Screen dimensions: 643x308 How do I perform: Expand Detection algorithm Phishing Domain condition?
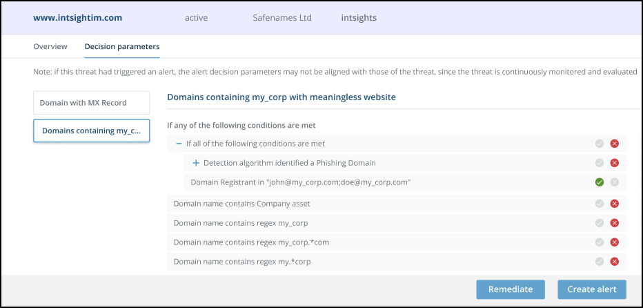[x=196, y=163]
